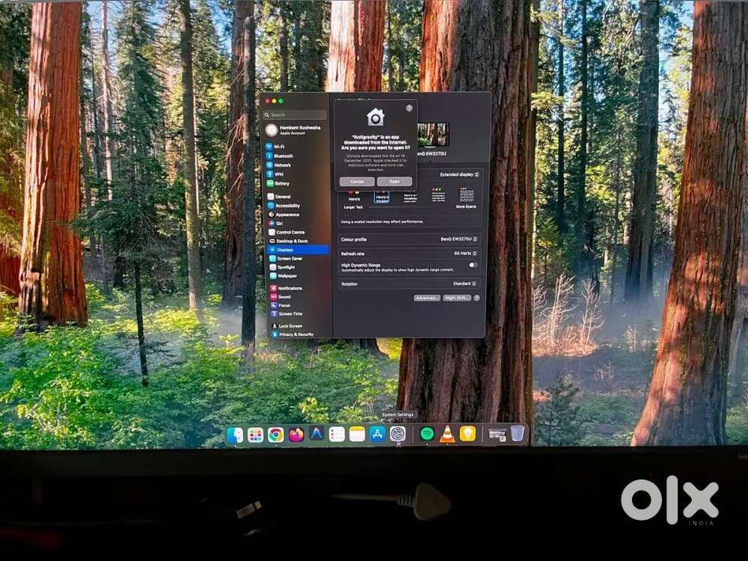Select Wallpaper in the sidebar
This screenshot has width=748, height=561.
click(286, 276)
